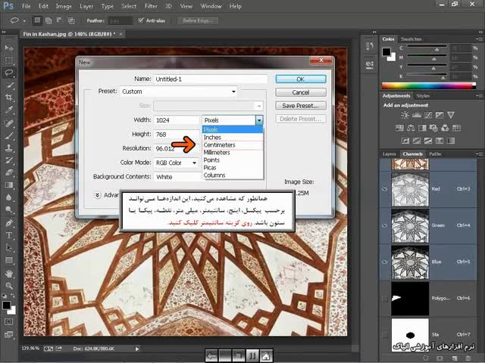Click the color spectrum ramp in Color panel
Image resolution: width=485 pixels, height=363 pixels.
(430, 85)
